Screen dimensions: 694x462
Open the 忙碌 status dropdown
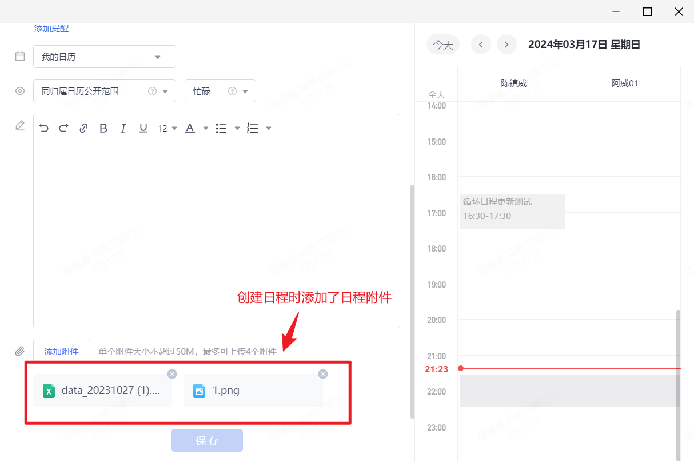pyautogui.click(x=220, y=91)
